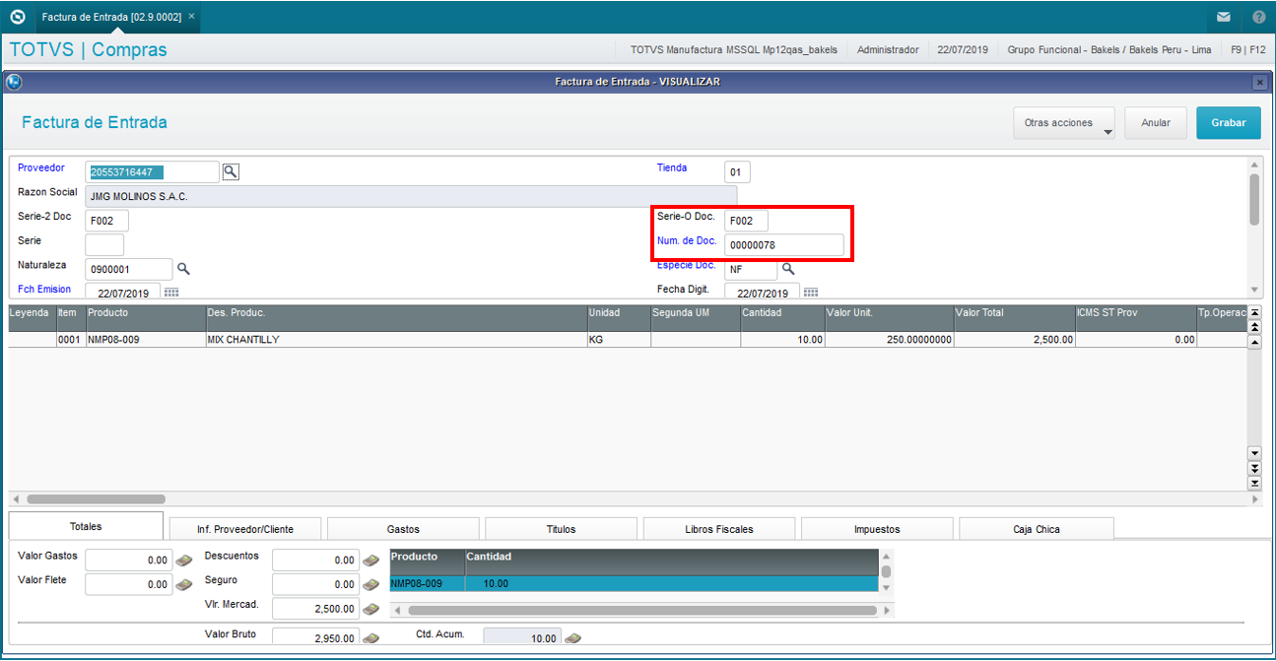This screenshot has height=661, width=1276.
Task: Click the mail envelope icon in top bar
Action: point(1223,17)
